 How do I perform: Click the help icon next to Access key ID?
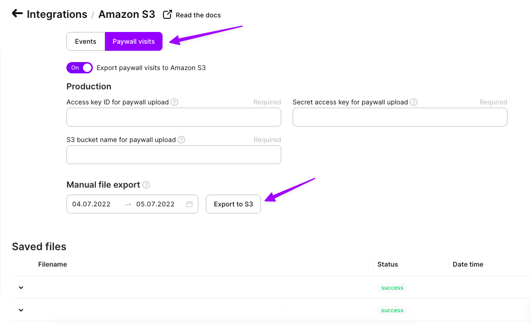(174, 102)
